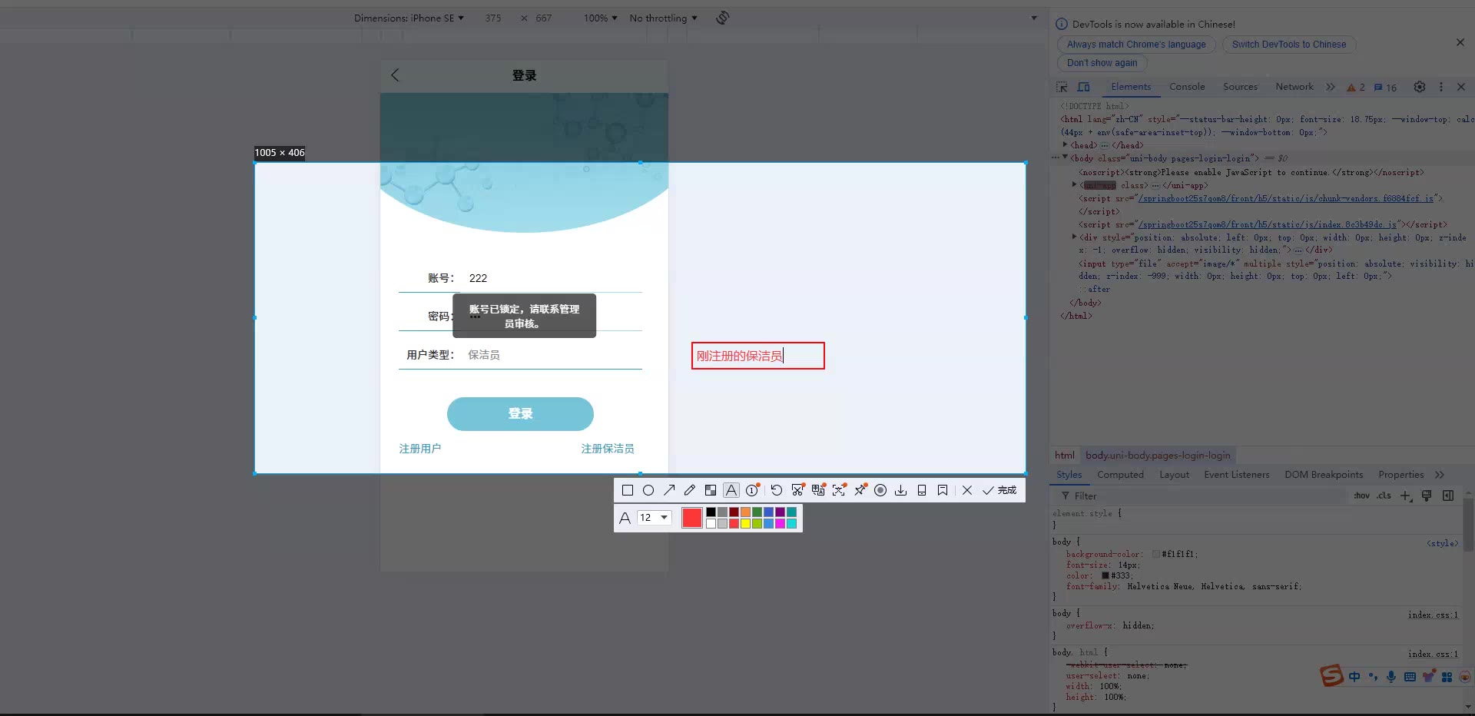
Task: Select the arrow annotation tool
Action: coord(669,490)
